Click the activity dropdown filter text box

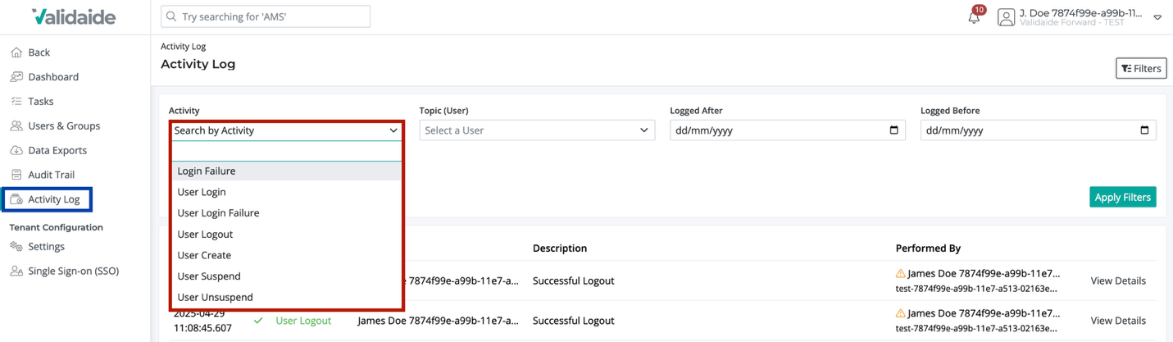286,151
